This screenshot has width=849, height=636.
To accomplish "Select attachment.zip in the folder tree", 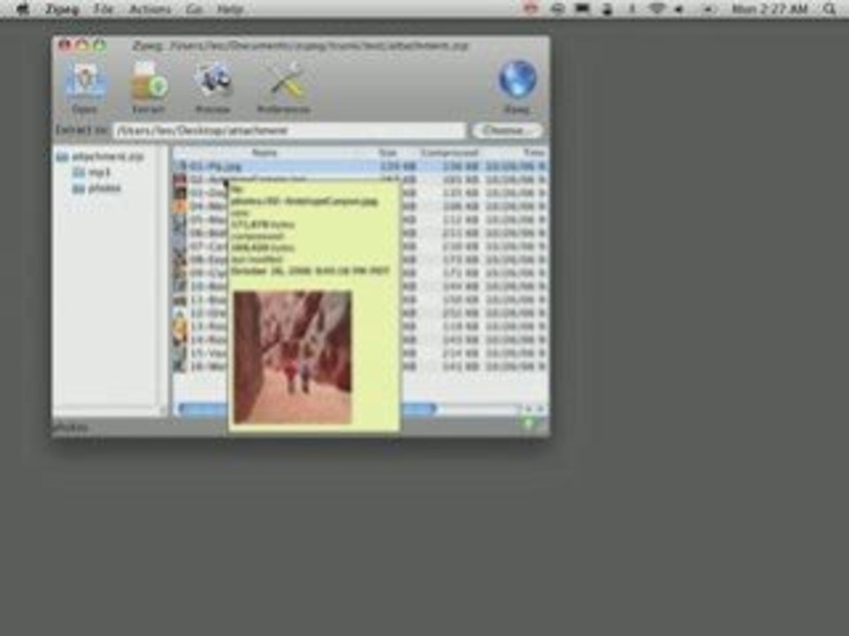I will pos(101,157).
